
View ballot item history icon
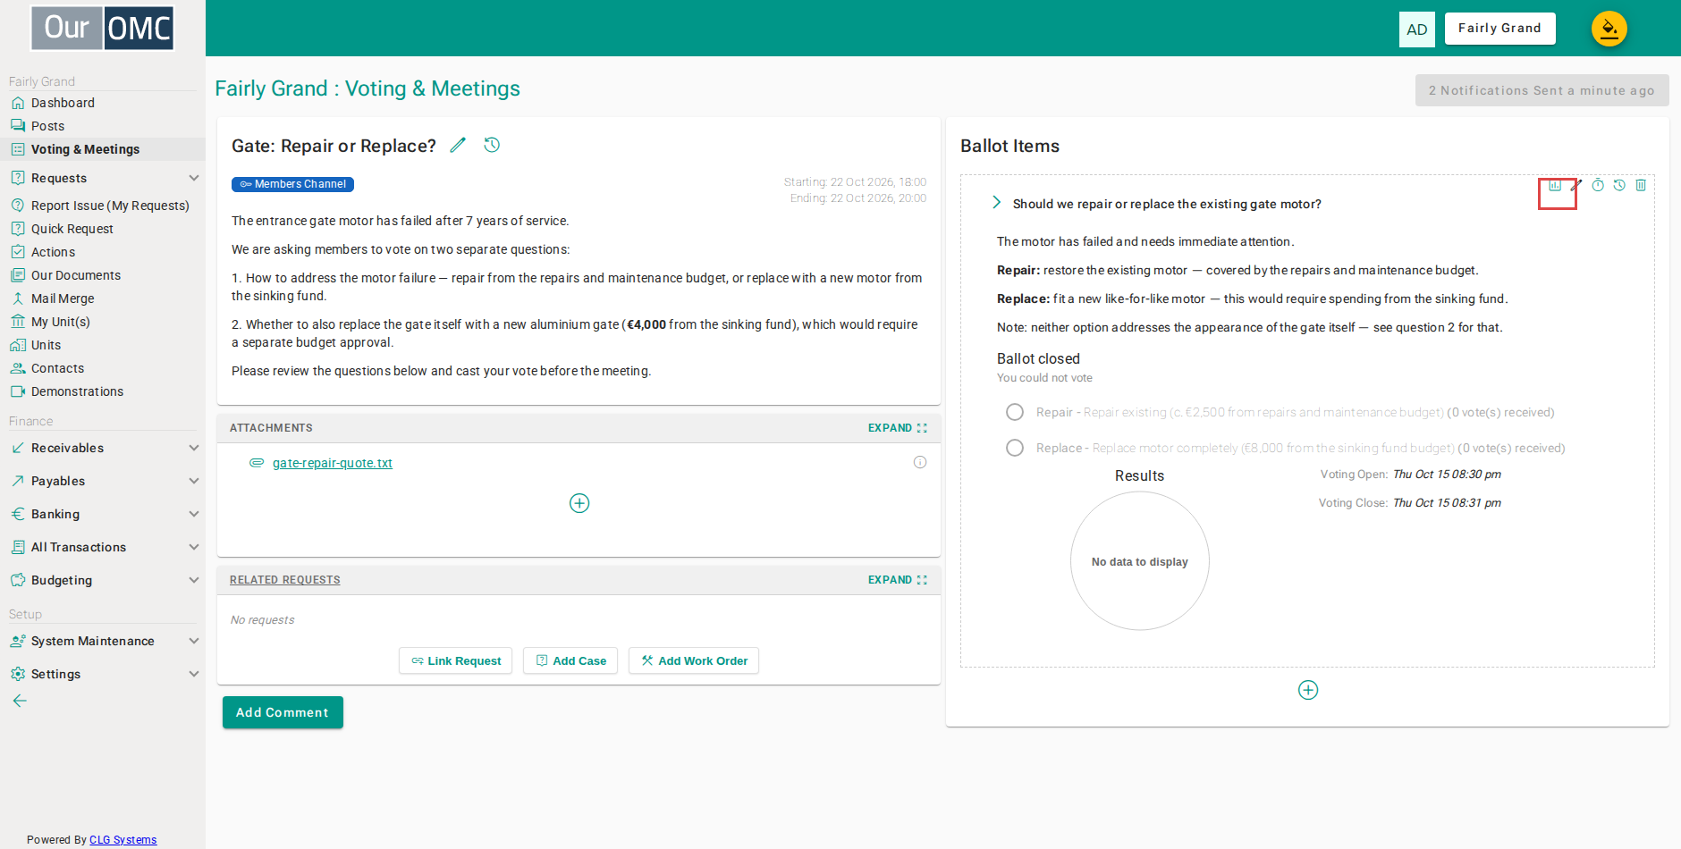[x=1619, y=186]
